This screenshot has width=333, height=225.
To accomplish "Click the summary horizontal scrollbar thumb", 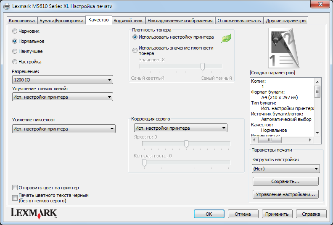I will (270, 140).
